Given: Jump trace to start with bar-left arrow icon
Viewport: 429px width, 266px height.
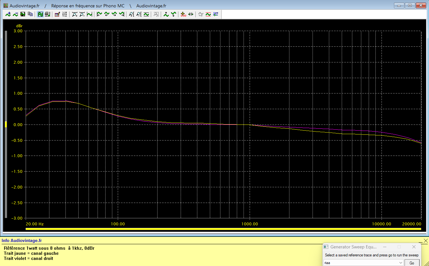Looking at the screenshot, I should coord(99,14).
